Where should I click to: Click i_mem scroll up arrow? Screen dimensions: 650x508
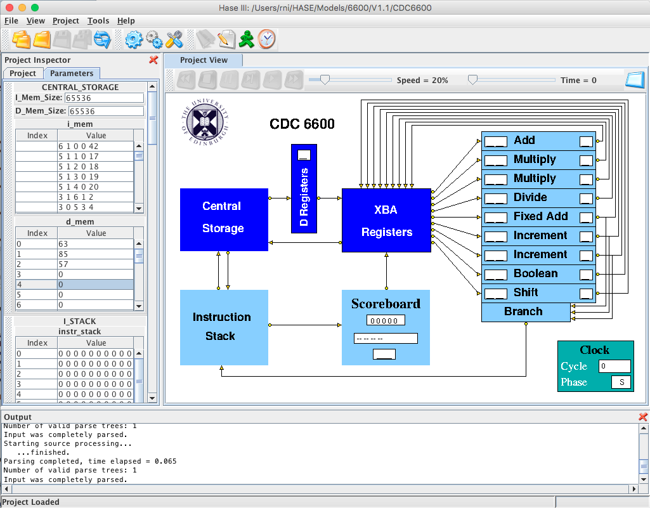click(x=139, y=146)
